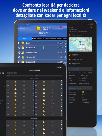The image size is (102, 136).
Task: Tap the Roma location field in comparison
Action: [20, 75]
